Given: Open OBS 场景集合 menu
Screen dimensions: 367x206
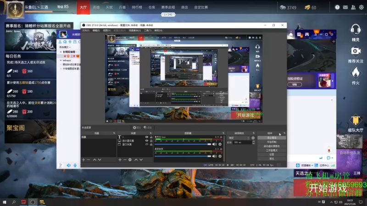Looking at the screenshot, I should click(x=135, y=31).
